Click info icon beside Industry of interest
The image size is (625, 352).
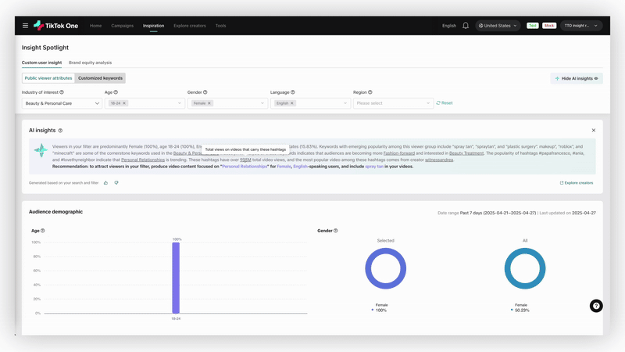pyautogui.click(x=62, y=92)
